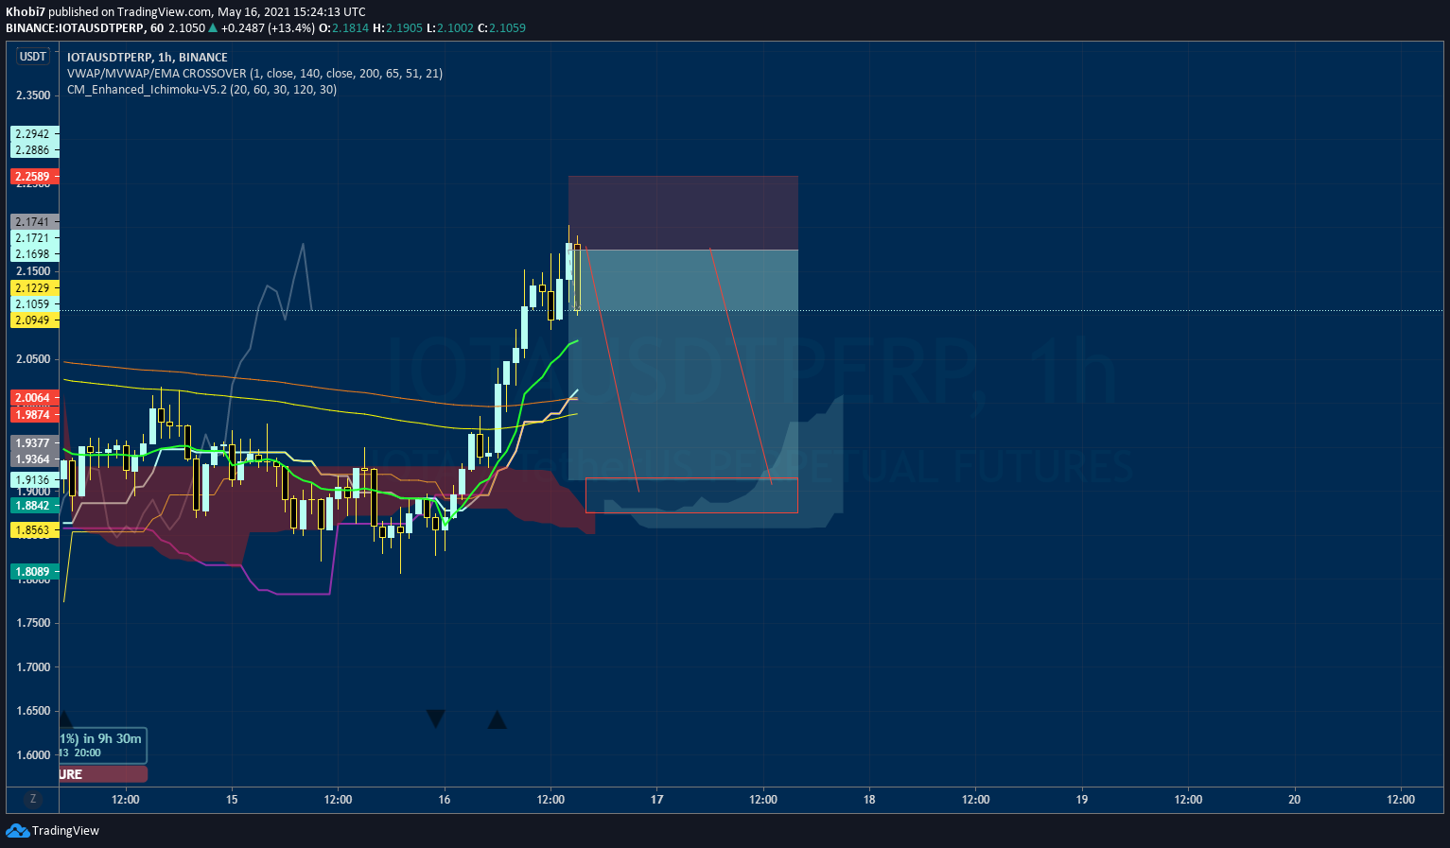Click the red stop-loss zone of short position
This screenshot has width=1450, height=848.
[683, 213]
